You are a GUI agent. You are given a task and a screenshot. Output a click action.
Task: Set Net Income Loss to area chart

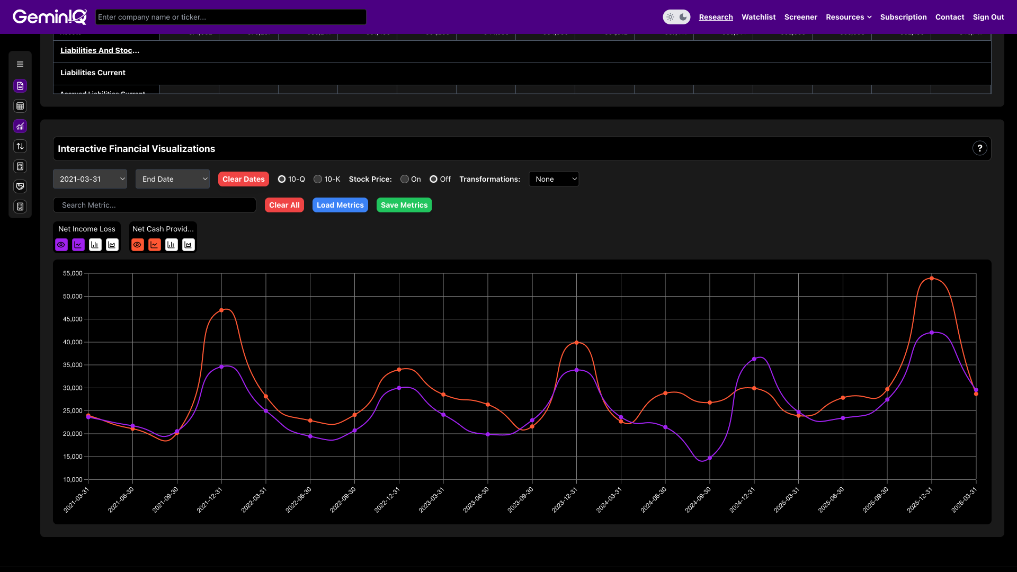(112, 245)
